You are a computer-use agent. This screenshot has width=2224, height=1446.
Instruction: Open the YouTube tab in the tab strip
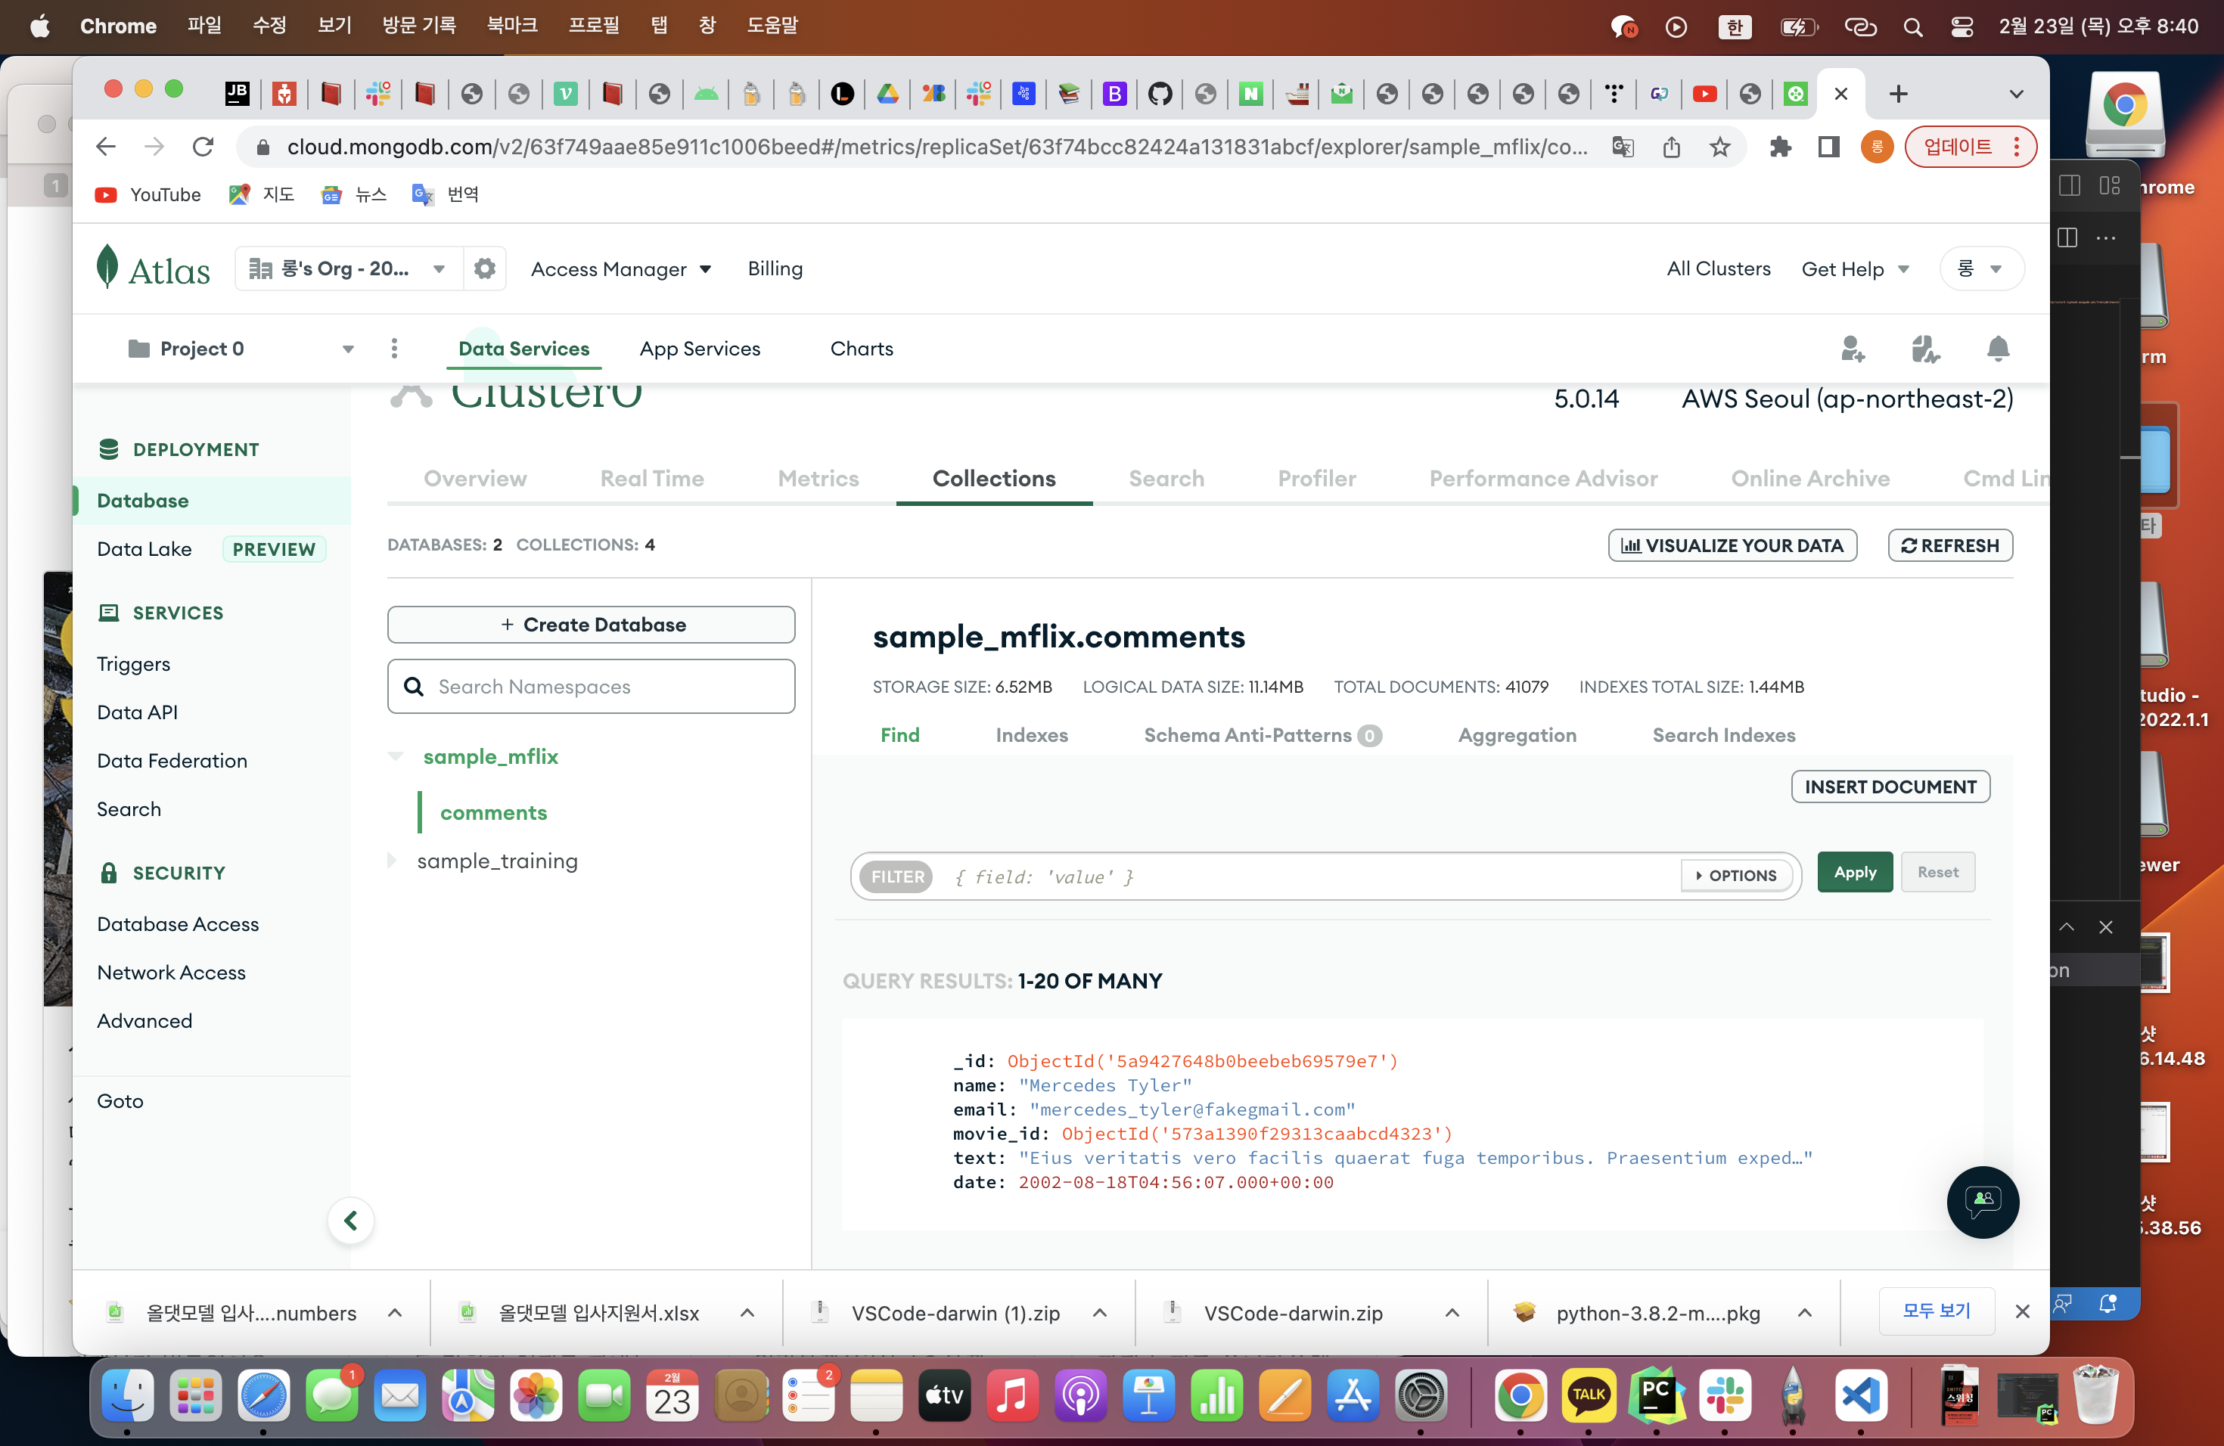(1704, 94)
